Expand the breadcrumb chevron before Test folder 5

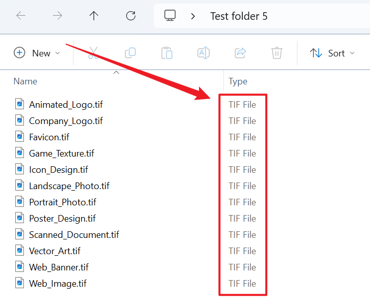point(193,16)
